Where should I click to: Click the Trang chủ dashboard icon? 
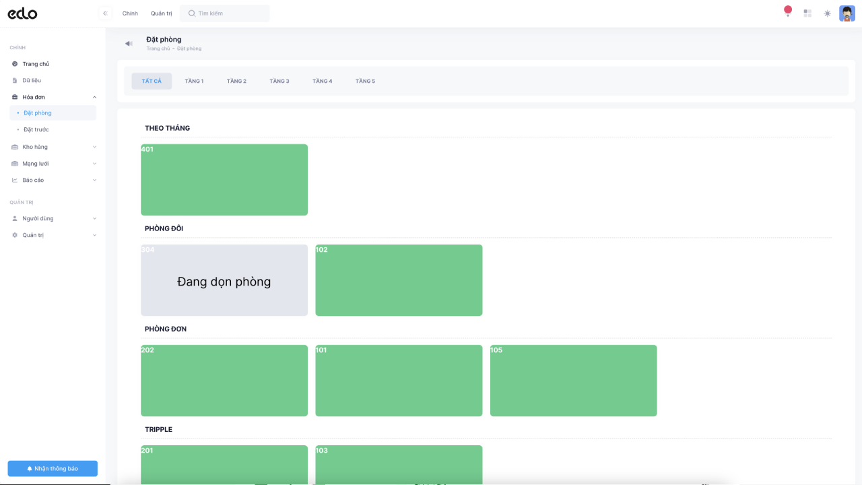[15, 64]
